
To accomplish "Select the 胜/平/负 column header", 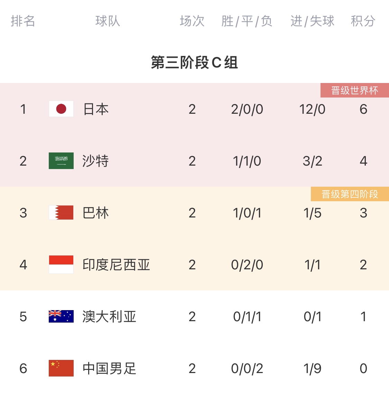I will [247, 21].
